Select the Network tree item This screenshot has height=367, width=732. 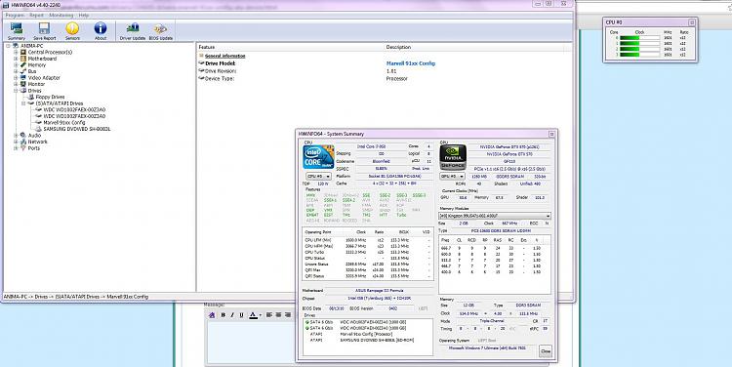pyautogui.click(x=37, y=142)
